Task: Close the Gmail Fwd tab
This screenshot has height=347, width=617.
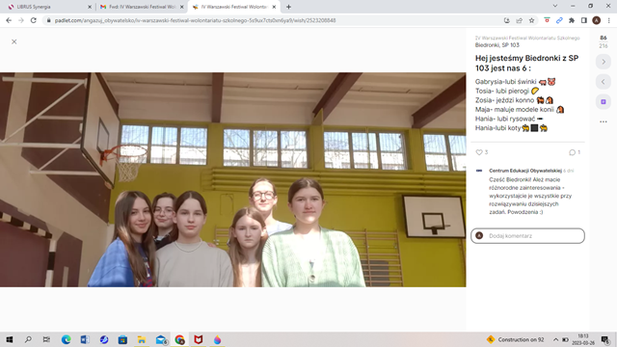Action: (182, 7)
